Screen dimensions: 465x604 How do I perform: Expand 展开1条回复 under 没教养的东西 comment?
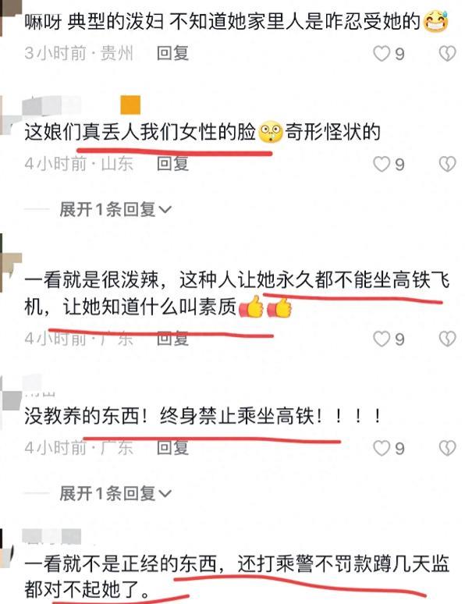coord(115,493)
